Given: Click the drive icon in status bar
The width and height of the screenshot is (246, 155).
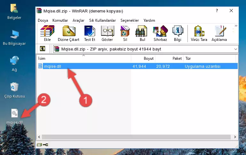Looking at the screenshot, I should point(39,145).
